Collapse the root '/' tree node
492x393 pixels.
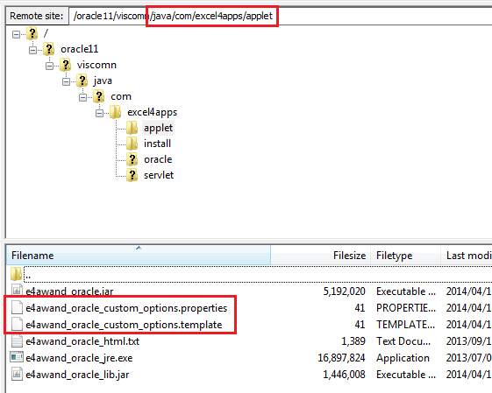tap(16, 34)
